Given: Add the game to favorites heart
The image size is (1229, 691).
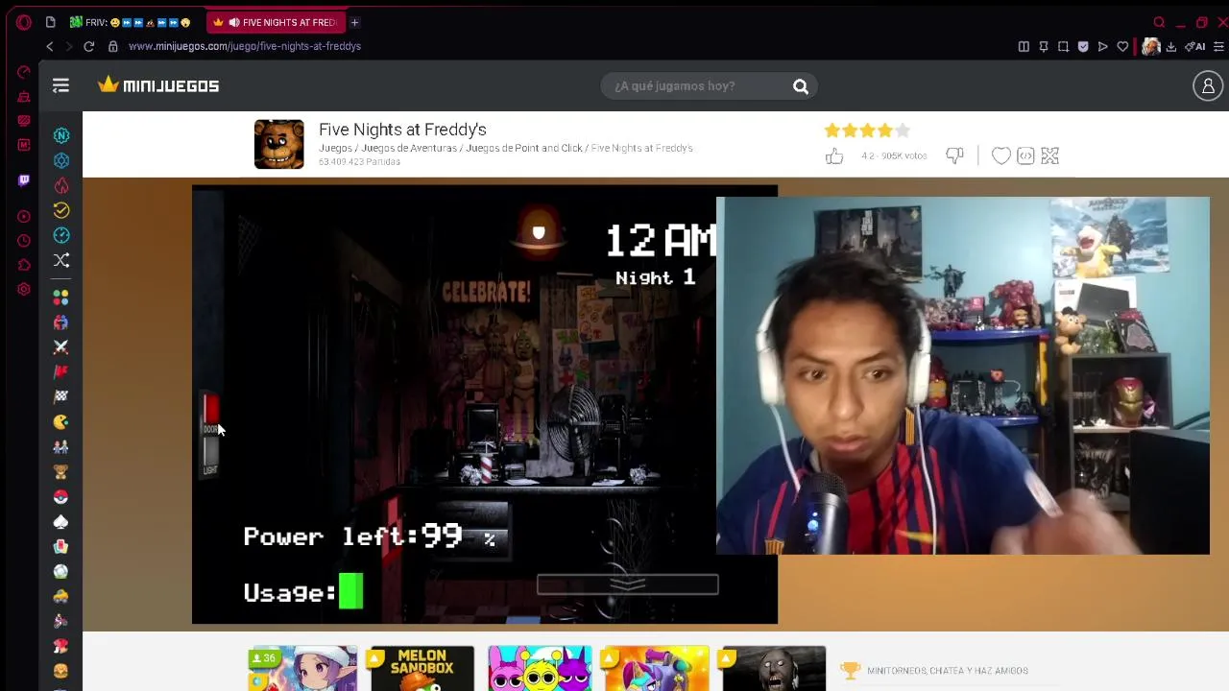Looking at the screenshot, I should coord(1000,155).
